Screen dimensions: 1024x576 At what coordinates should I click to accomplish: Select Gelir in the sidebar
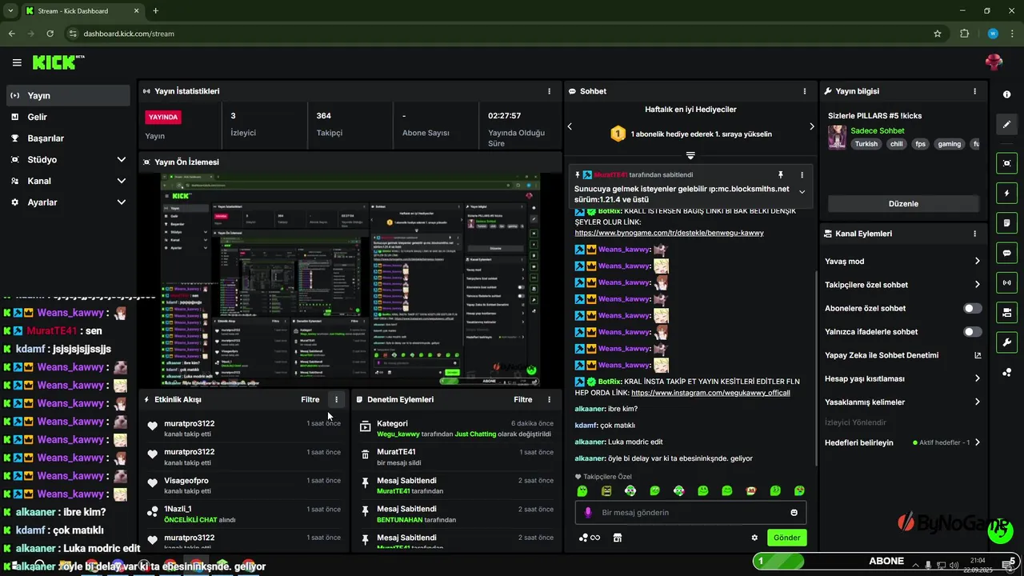pos(68,117)
